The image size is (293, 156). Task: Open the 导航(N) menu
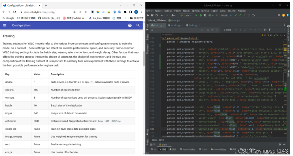(x=177, y=11)
